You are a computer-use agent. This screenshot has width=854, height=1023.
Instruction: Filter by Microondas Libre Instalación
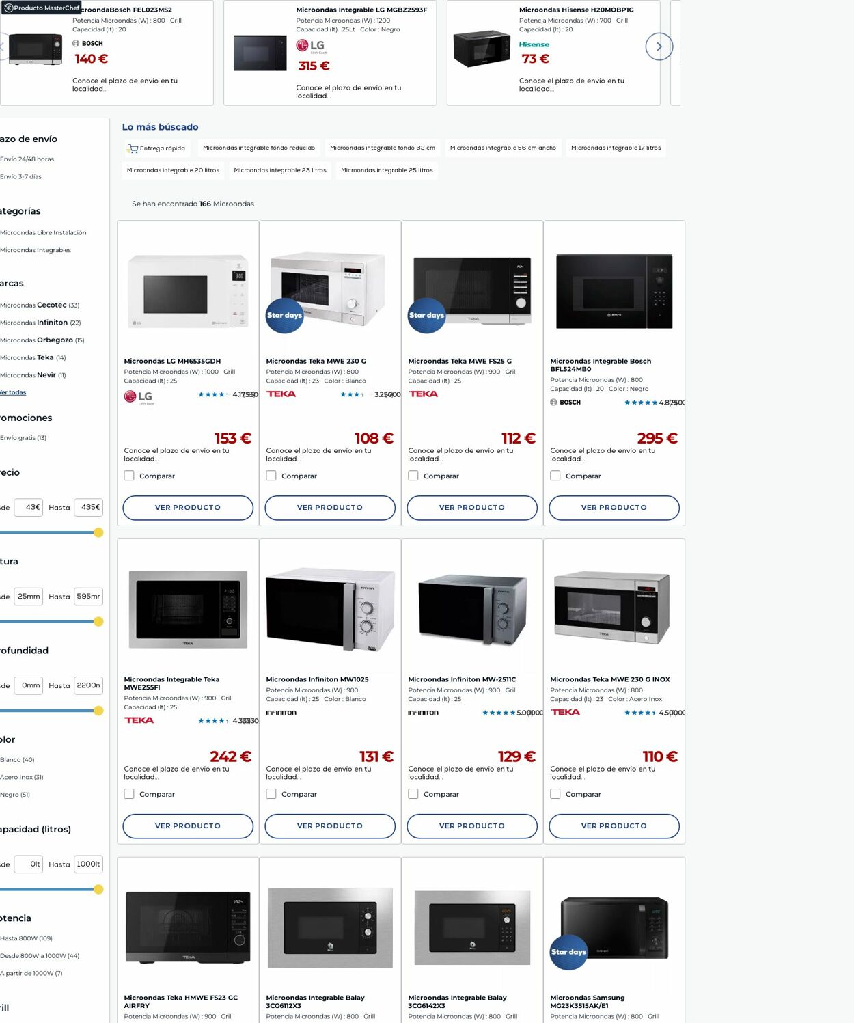coord(43,233)
